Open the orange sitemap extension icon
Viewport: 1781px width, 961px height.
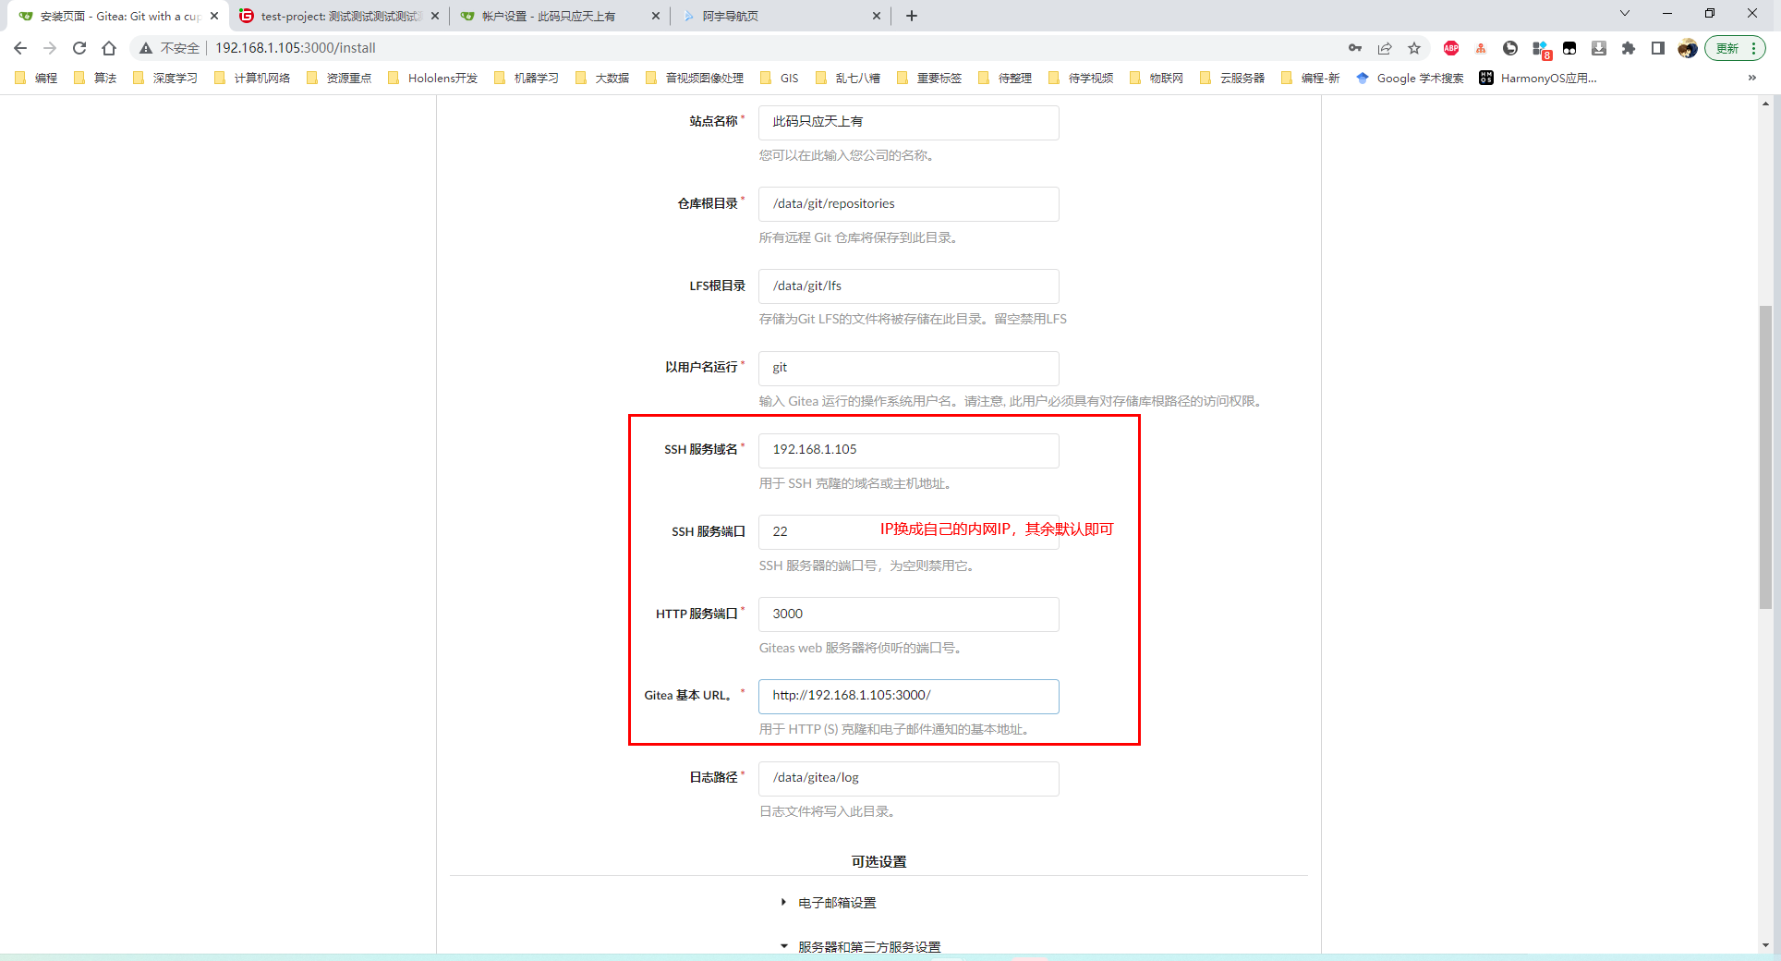point(1481,48)
